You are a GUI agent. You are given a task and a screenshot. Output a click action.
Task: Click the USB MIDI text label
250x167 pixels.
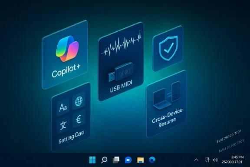tap(121, 87)
